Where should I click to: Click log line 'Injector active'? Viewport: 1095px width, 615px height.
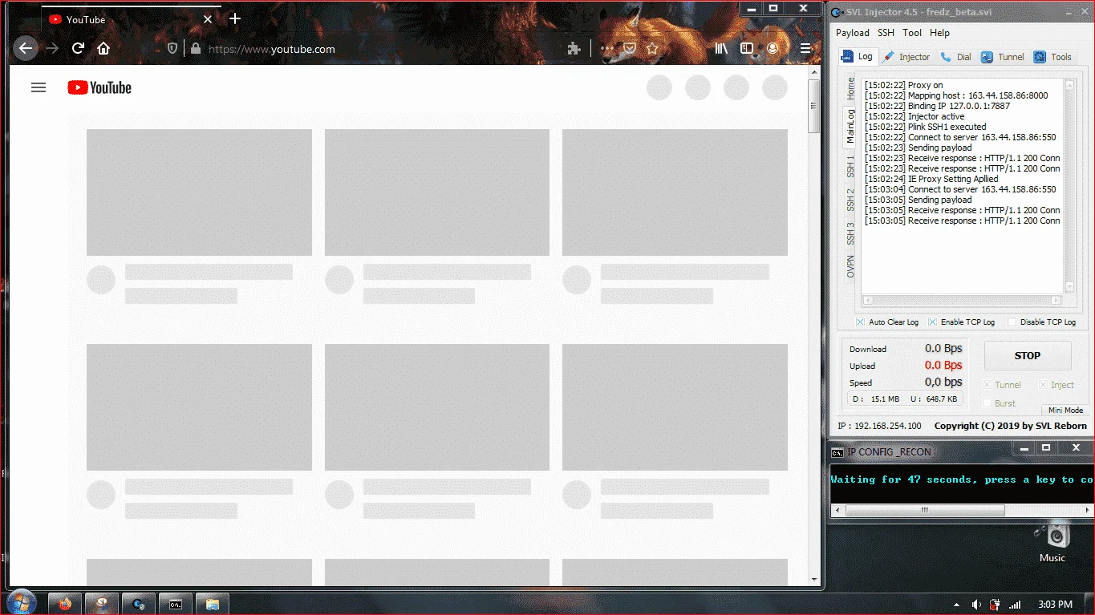tap(915, 116)
